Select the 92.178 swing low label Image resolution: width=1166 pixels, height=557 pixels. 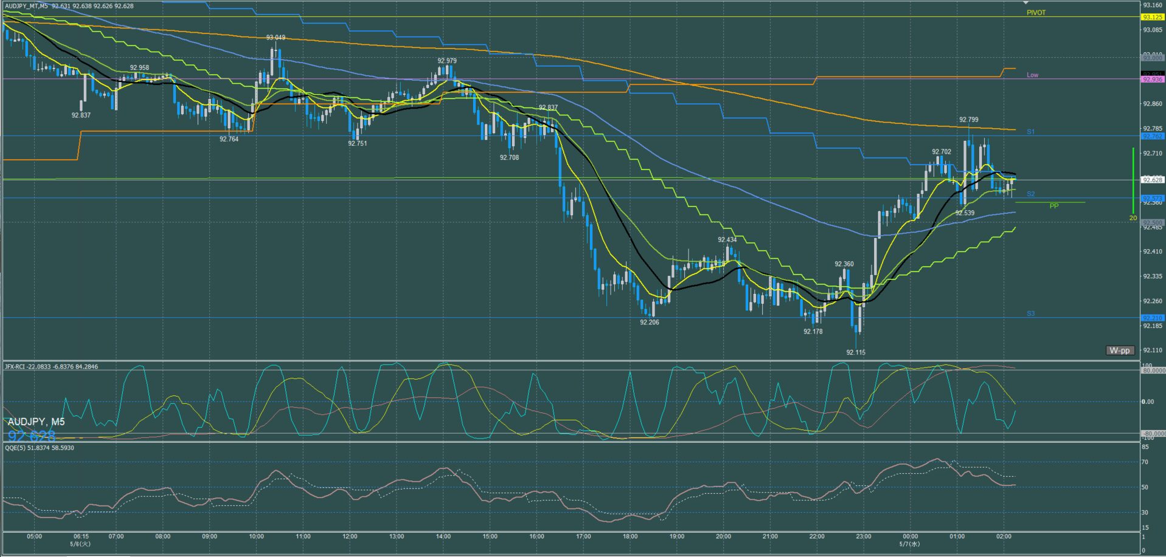coord(813,332)
